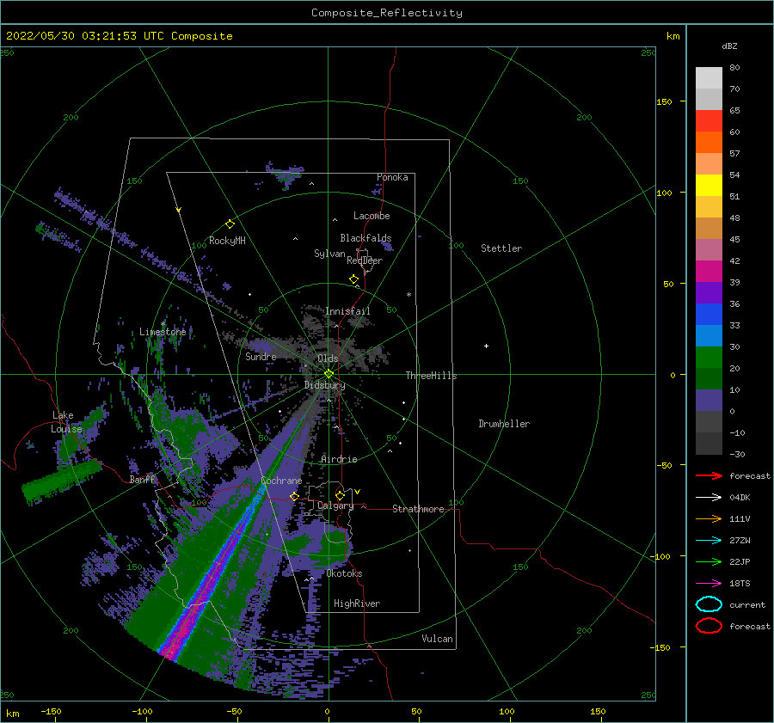
Task: Click the Limestone label
Action: pyautogui.click(x=163, y=332)
